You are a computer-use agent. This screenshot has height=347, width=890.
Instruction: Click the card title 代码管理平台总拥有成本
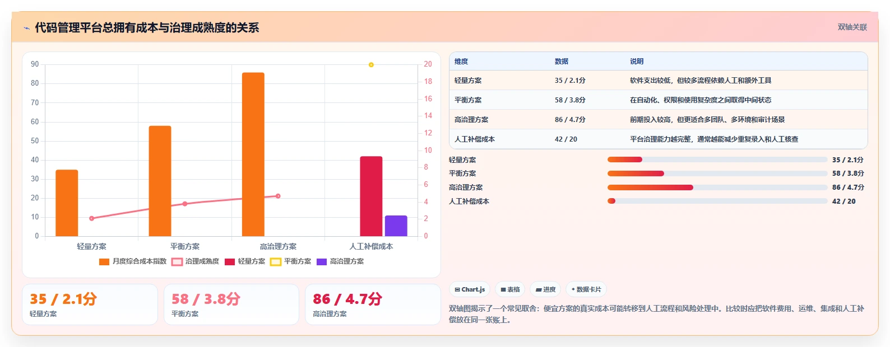pyautogui.click(x=147, y=27)
